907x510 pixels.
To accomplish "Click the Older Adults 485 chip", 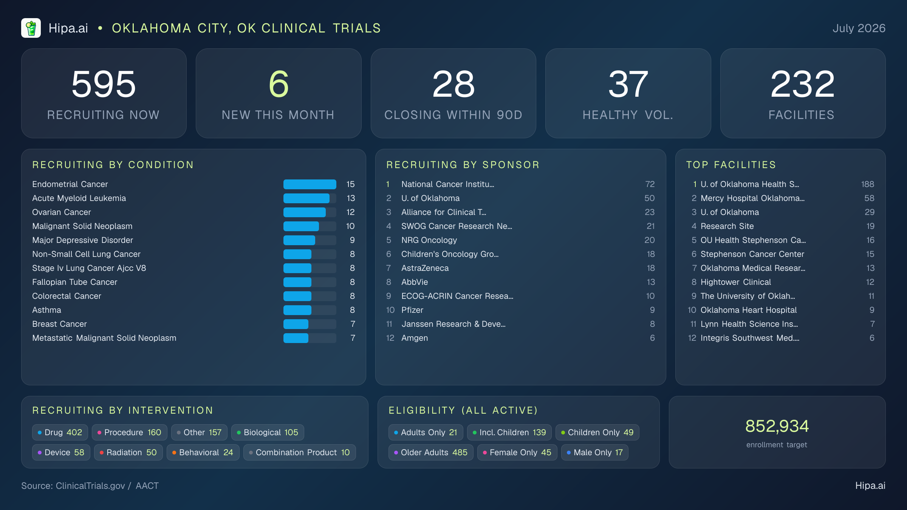I will pos(431,452).
